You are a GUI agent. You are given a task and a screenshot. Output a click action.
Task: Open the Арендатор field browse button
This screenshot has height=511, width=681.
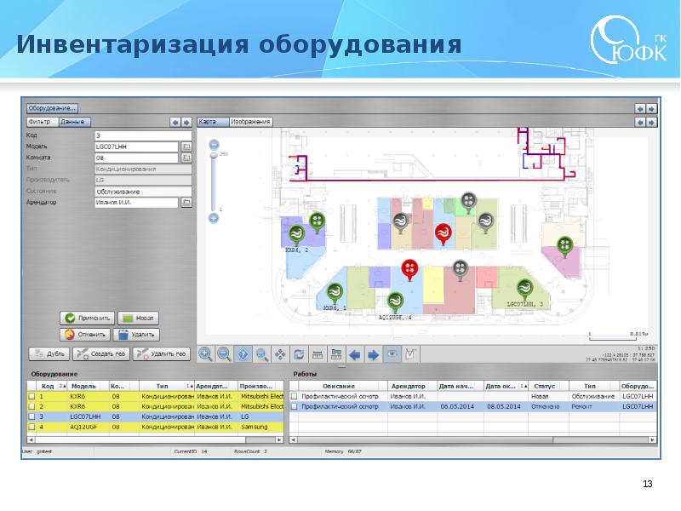tap(186, 203)
